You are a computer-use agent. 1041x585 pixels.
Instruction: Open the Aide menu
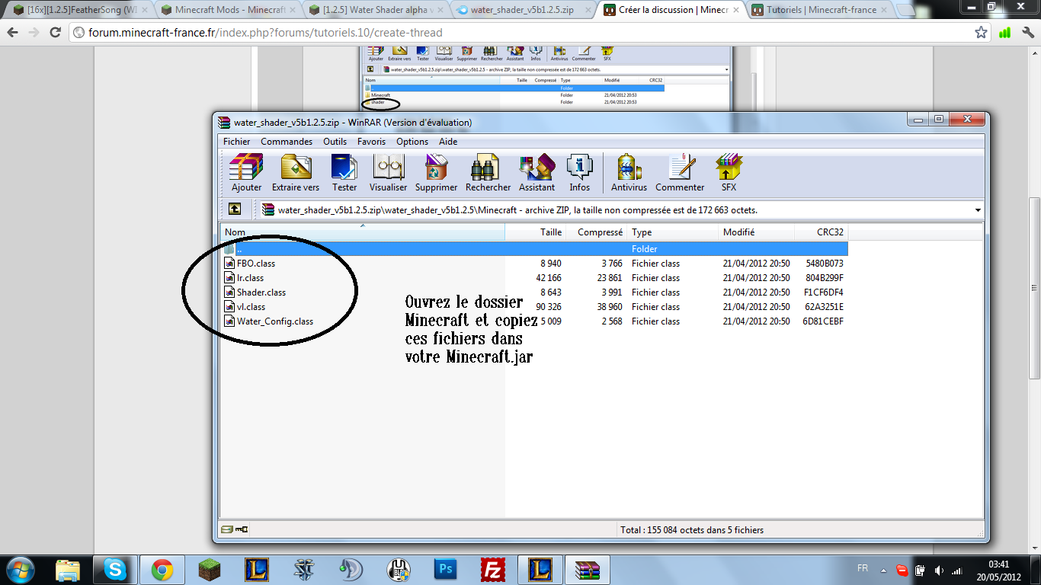point(448,142)
